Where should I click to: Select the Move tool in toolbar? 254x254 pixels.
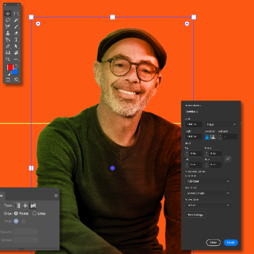coord(8,13)
